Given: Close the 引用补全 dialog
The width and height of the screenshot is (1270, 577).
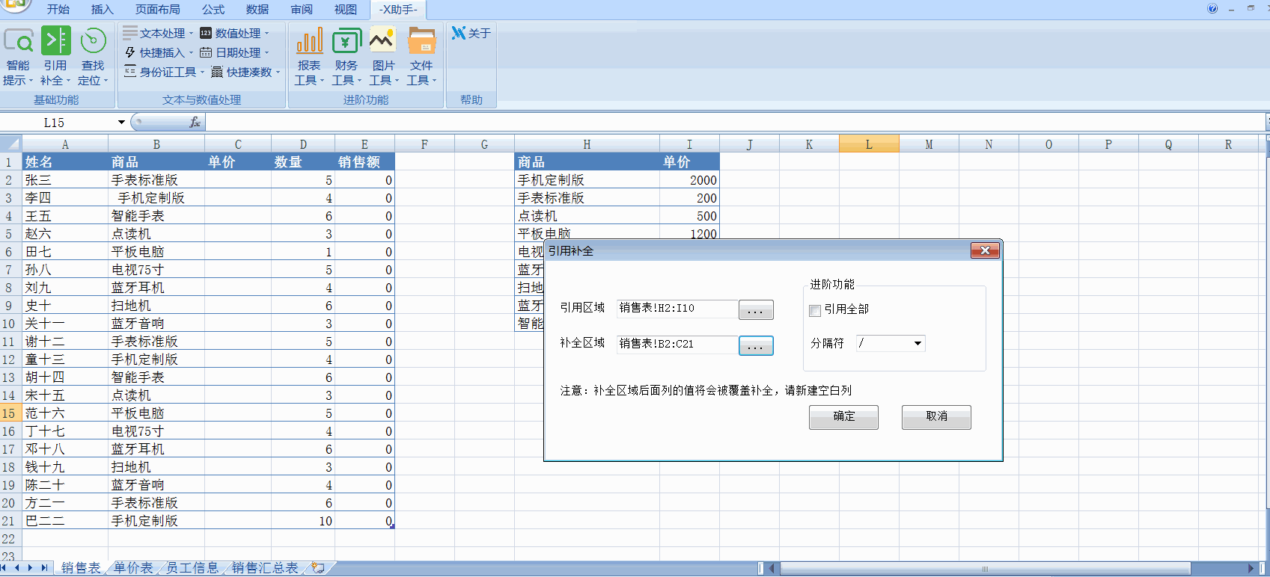Looking at the screenshot, I should point(985,250).
